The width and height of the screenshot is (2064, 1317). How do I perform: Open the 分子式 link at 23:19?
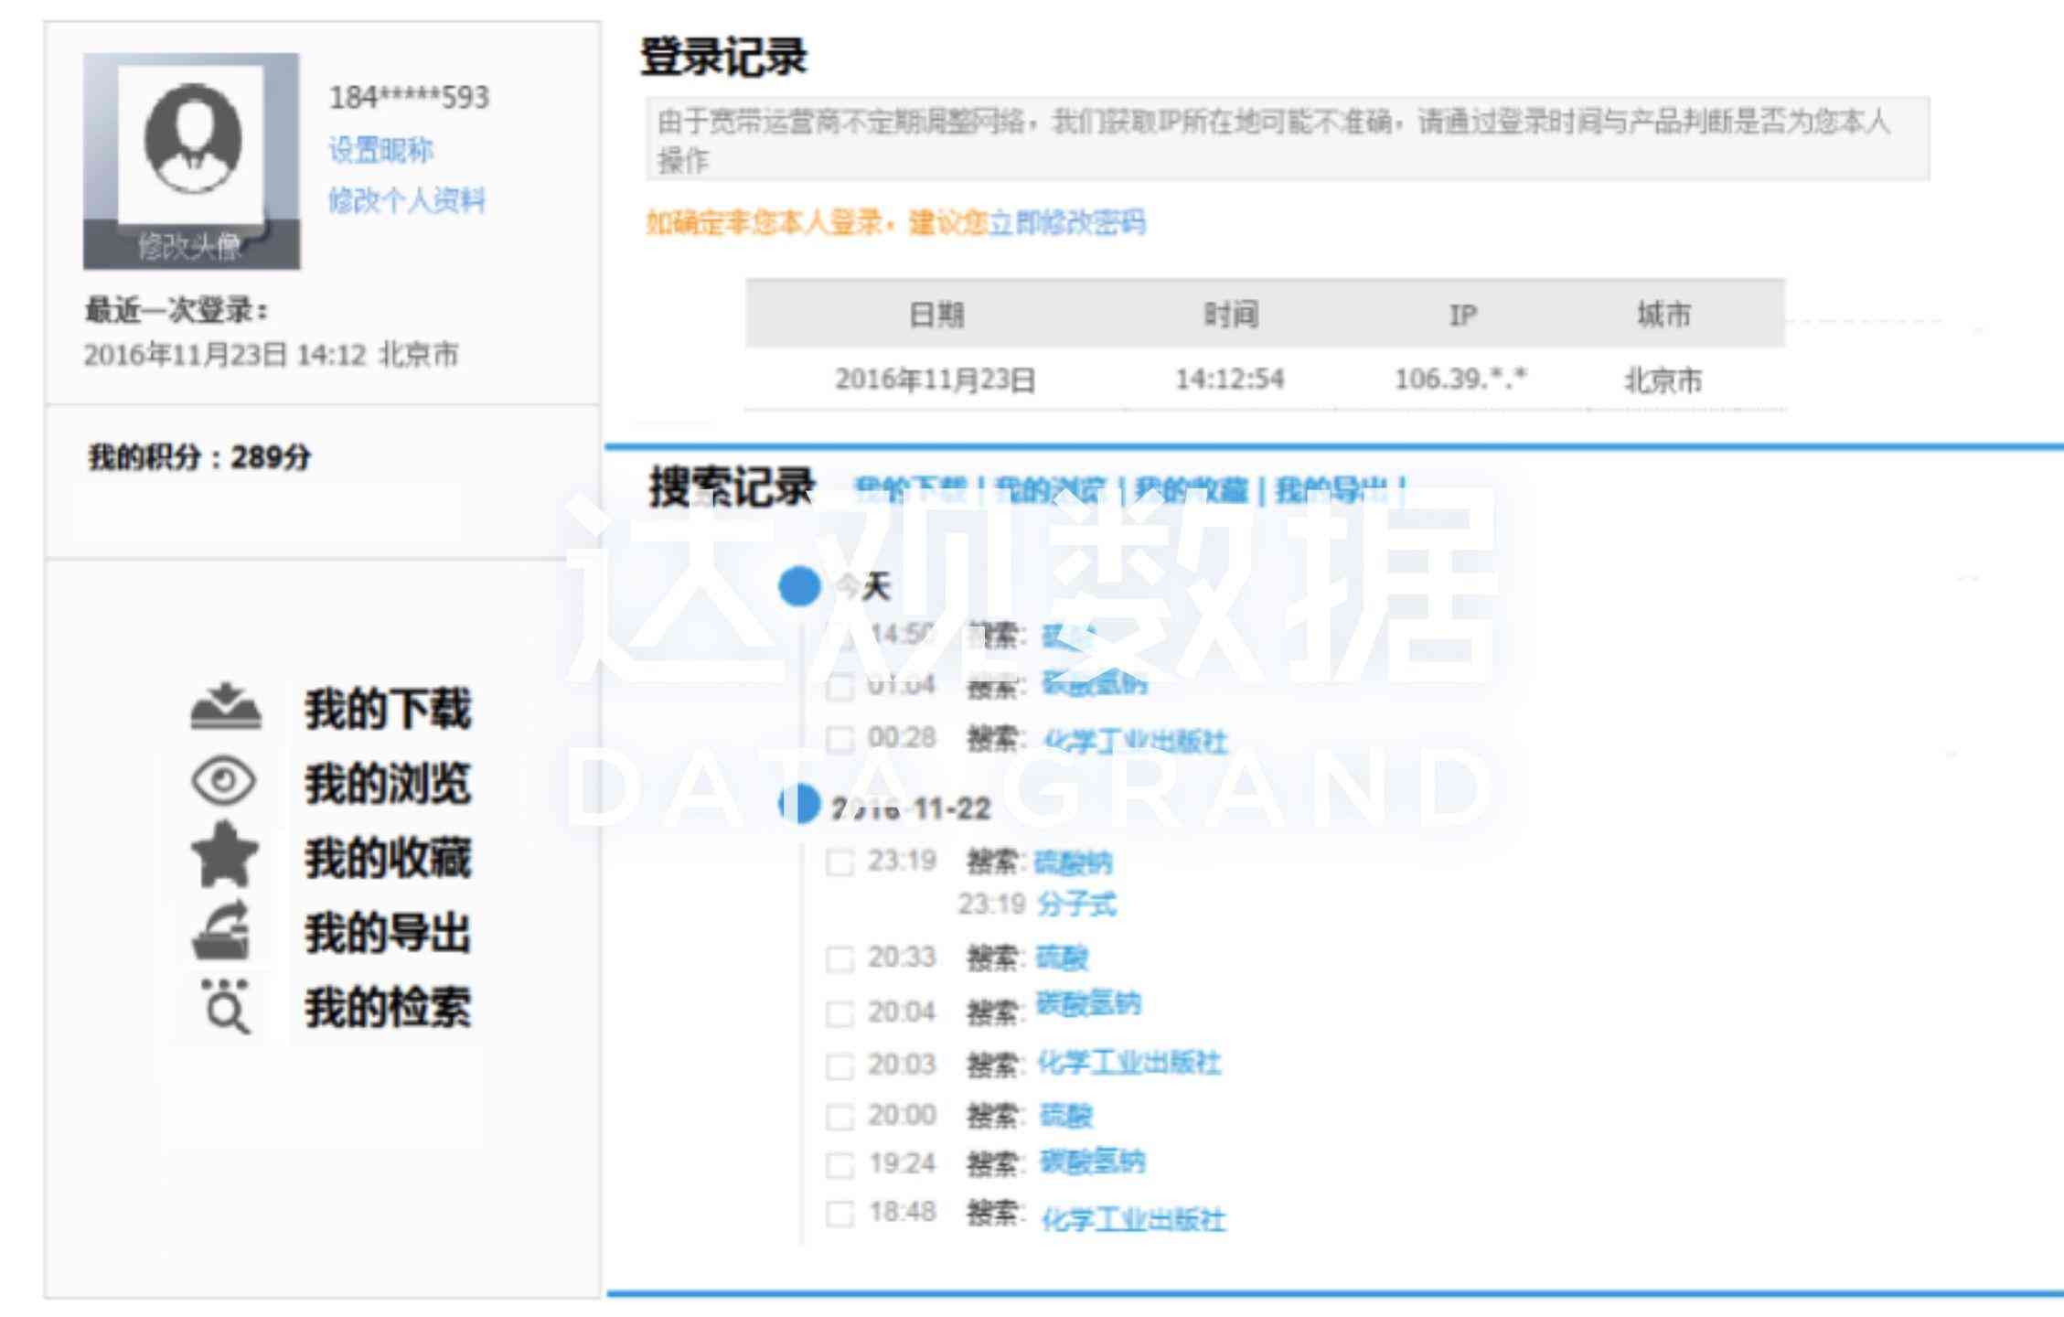[1076, 905]
